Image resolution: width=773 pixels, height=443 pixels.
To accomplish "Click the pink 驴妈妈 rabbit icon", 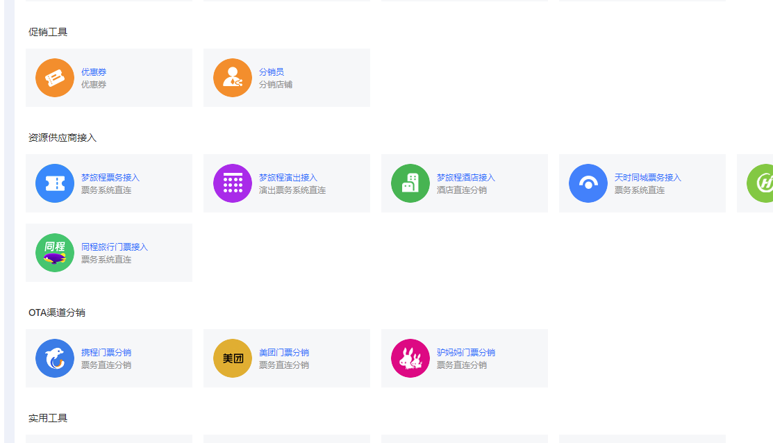I will click(x=410, y=358).
